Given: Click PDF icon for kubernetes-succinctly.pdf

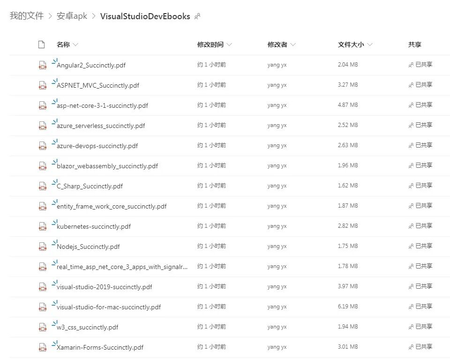Looking at the screenshot, I should coord(43,226).
